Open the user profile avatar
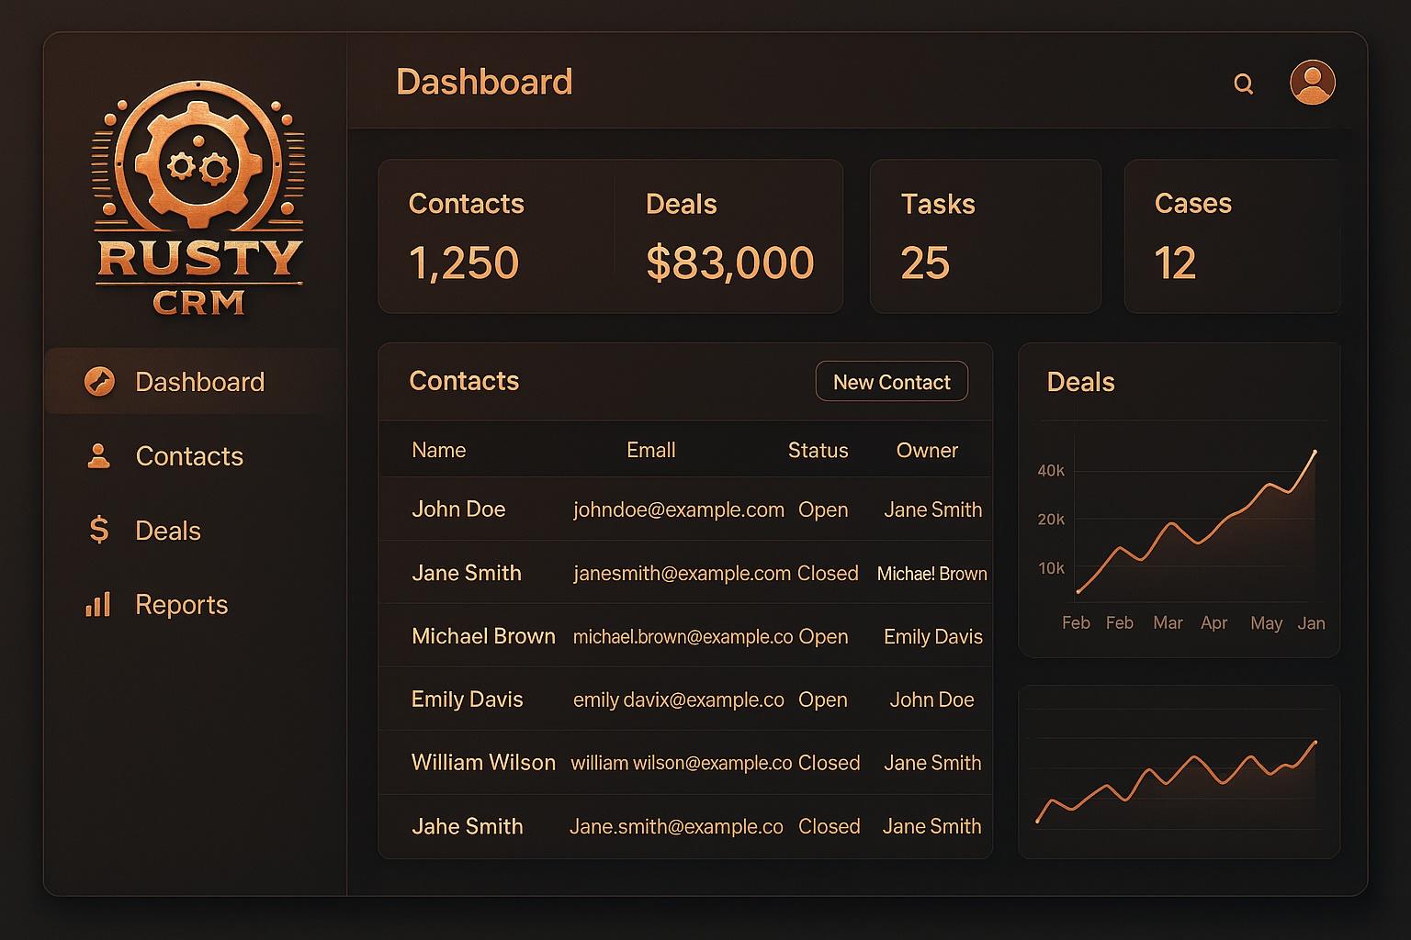The height and width of the screenshot is (940, 1411). point(1312,83)
